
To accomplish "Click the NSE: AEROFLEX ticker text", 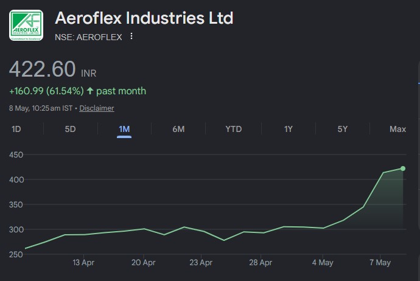I will coord(88,37).
